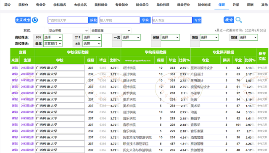
Task: Focus the 输入学院 input field
Action: tap(120, 20)
